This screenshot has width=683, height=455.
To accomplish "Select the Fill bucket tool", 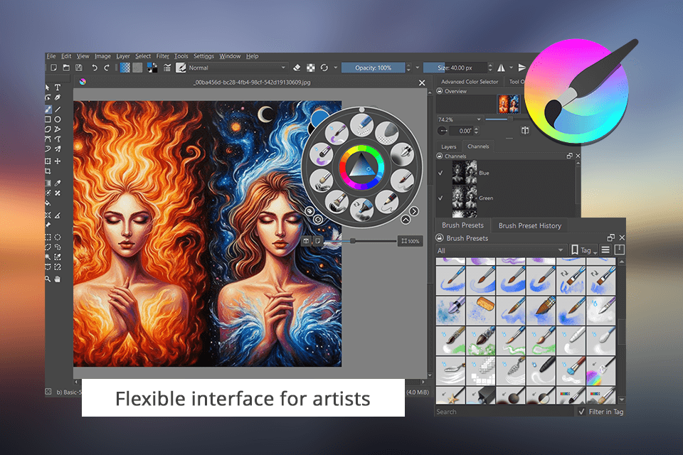I will coord(48,203).
